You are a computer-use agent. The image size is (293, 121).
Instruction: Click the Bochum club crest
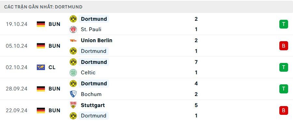pyautogui.click(x=73, y=94)
